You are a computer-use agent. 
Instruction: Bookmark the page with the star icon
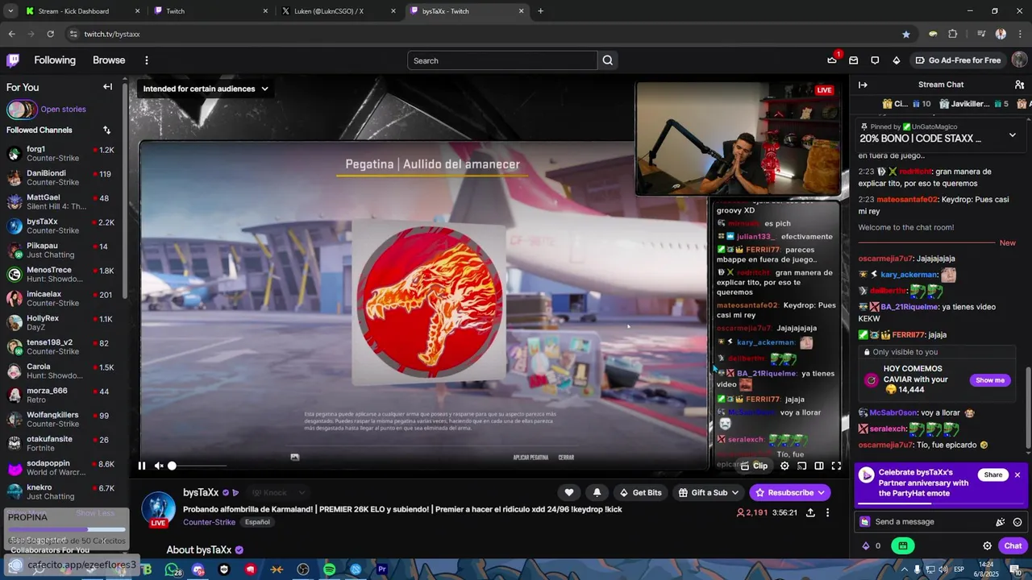click(906, 34)
